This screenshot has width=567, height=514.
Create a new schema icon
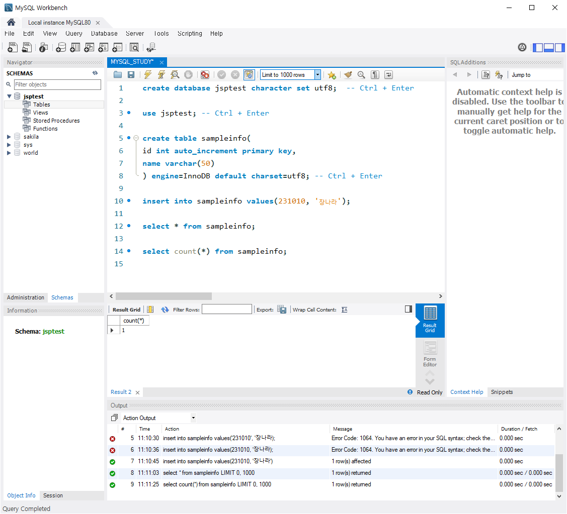pos(61,47)
